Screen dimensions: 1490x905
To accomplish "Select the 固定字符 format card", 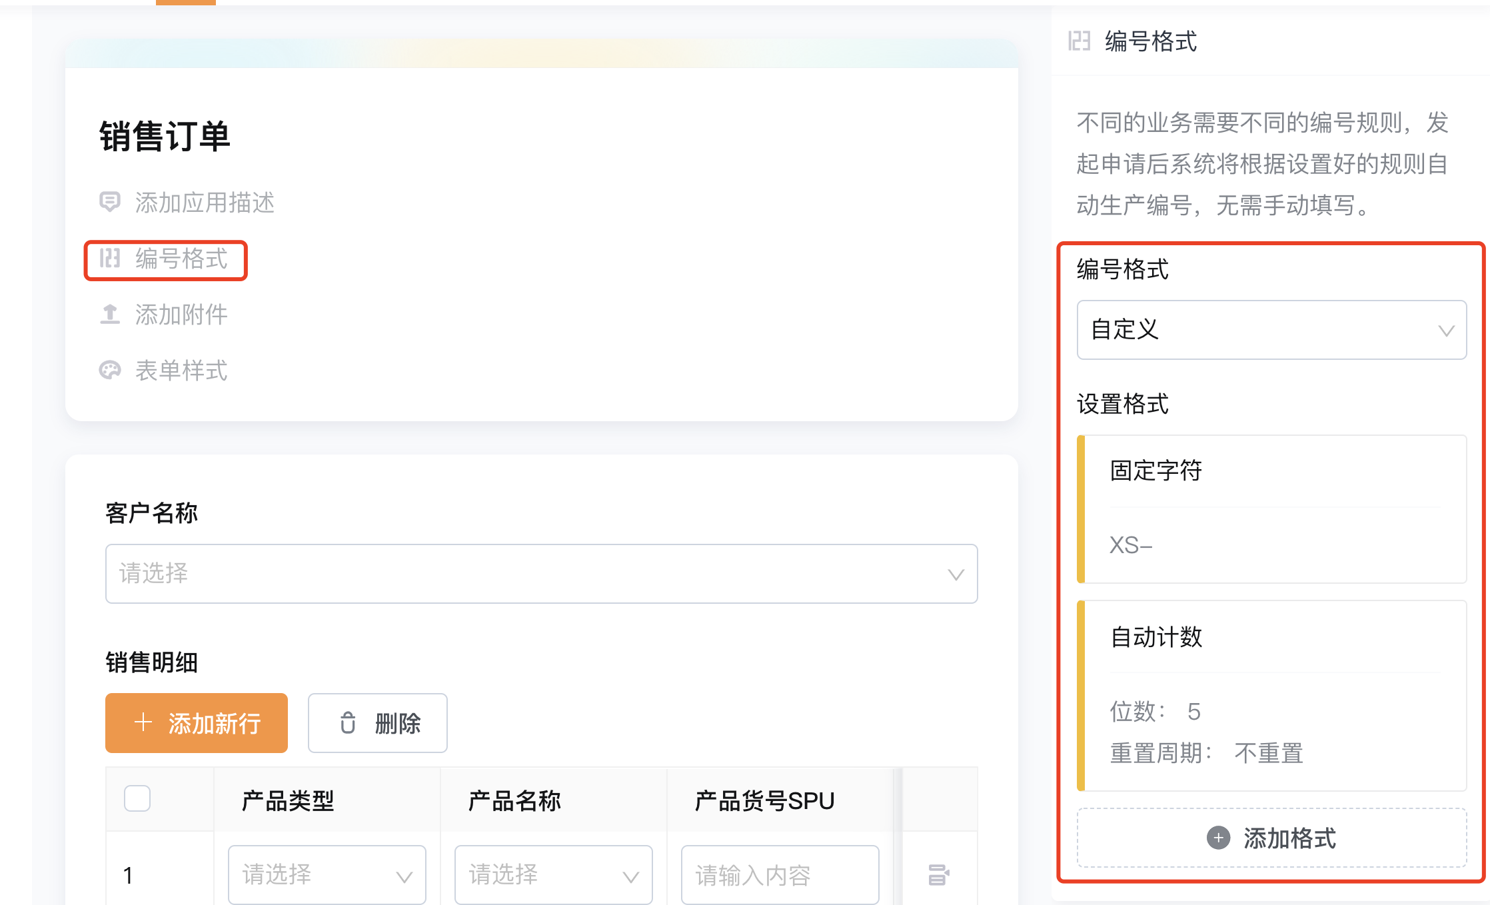I will (x=1271, y=509).
